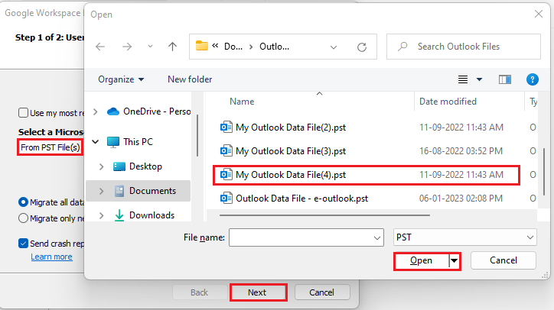This screenshot has height=310, width=554.
Task: Click the Search Outlook Files box
Action: click(464, 47)
